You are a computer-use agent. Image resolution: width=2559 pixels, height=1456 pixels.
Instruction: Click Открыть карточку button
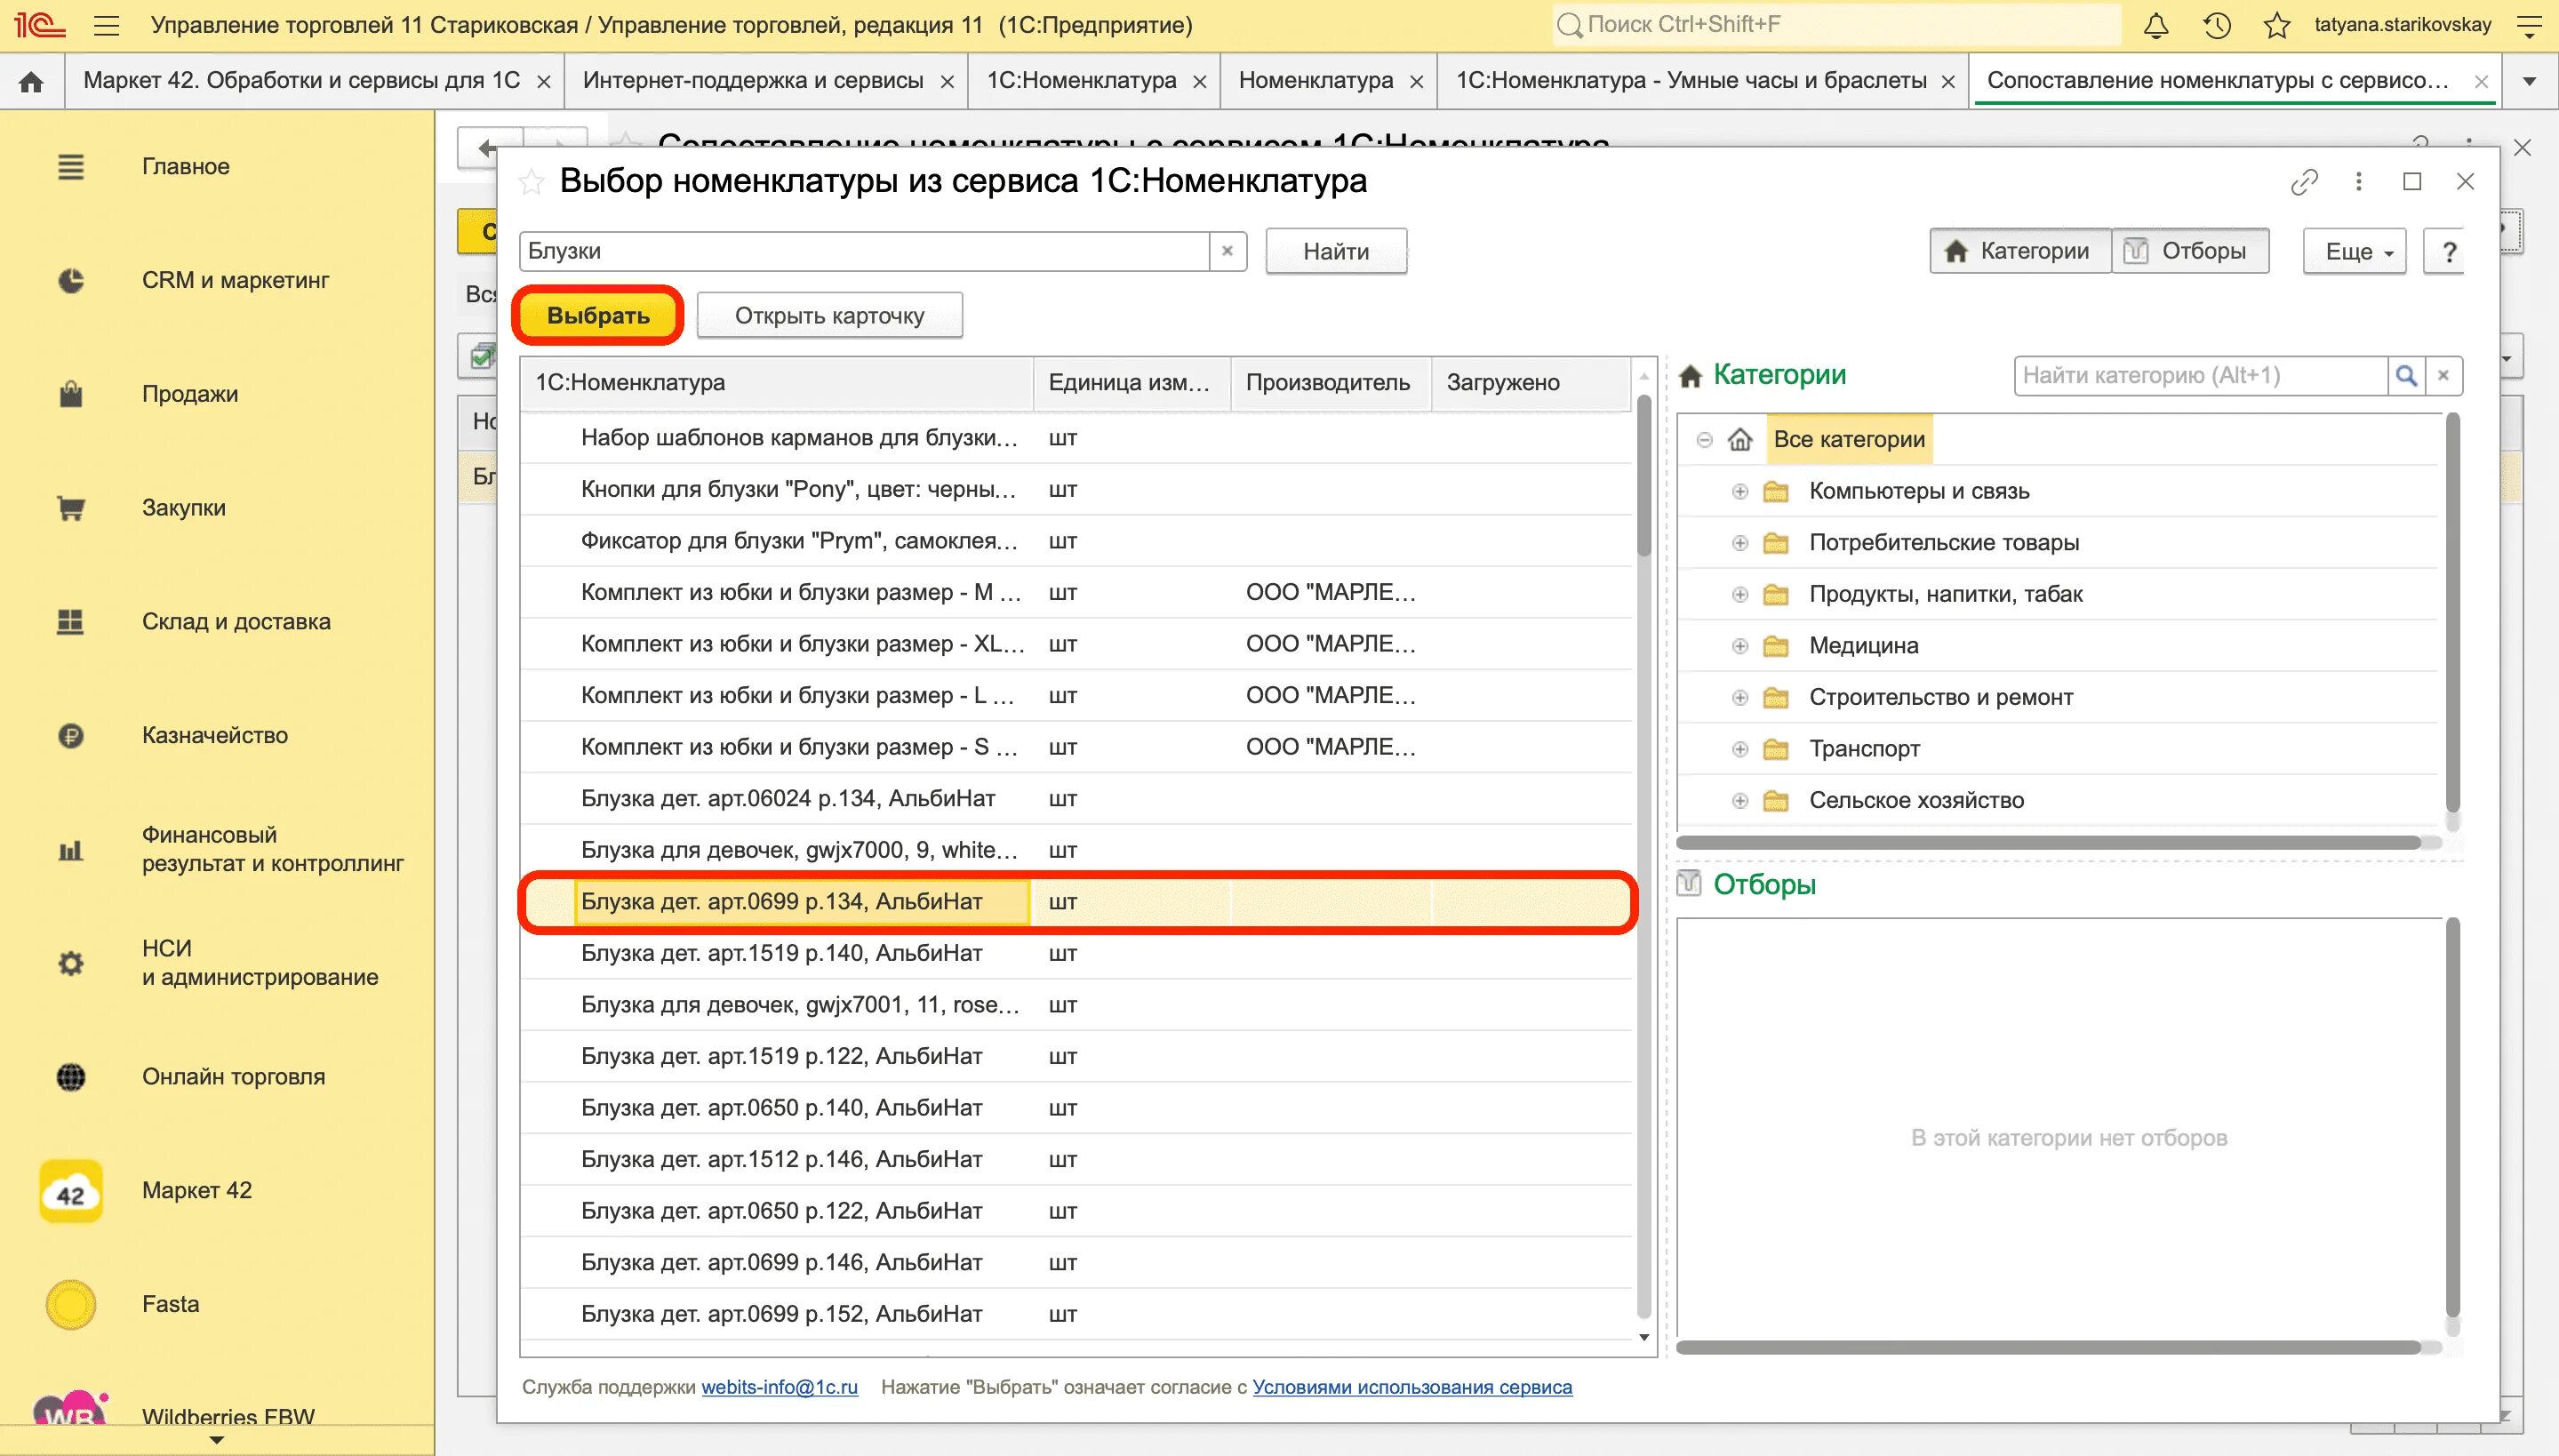click(829, 316)
